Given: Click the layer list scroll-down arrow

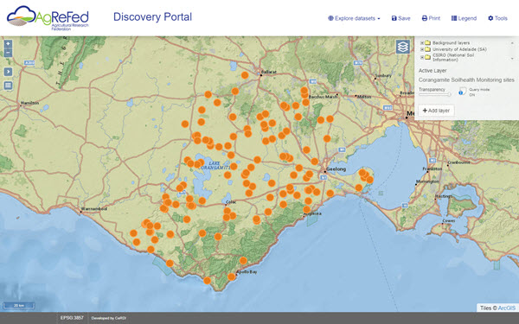Looking at the screenshot, I should tap(512, 59).
